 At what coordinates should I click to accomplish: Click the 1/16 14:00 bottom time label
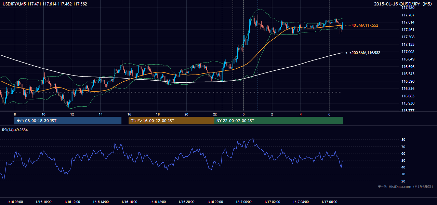point(101,202)
